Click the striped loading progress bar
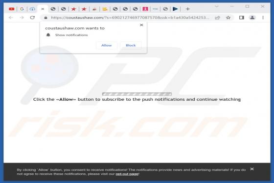Screen dimensions: 274x183 [137, 94]
